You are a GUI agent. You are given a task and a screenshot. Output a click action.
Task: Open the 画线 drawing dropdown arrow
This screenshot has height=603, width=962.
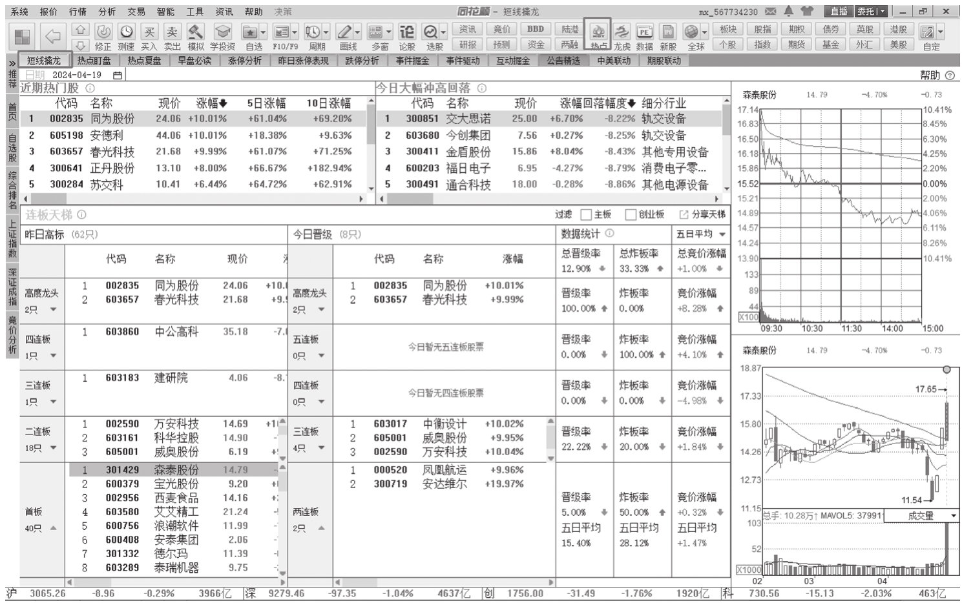[357, 32]
